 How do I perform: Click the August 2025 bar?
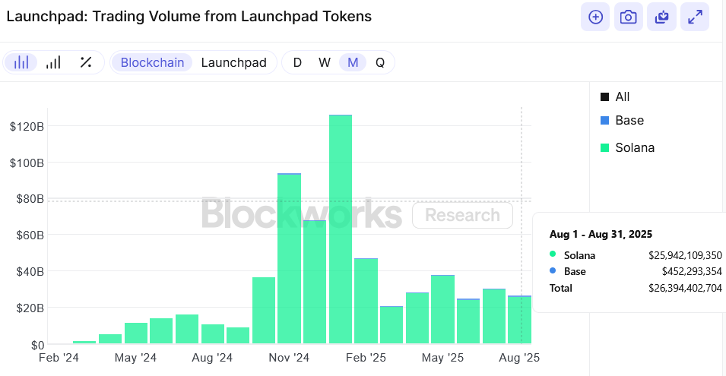(519, 320)
